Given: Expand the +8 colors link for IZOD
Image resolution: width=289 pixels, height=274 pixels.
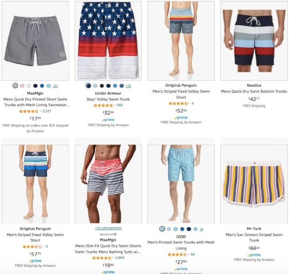Looking at the screenshot, I should coord(201,229).
